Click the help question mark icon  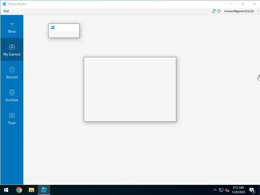click(219, 11)
